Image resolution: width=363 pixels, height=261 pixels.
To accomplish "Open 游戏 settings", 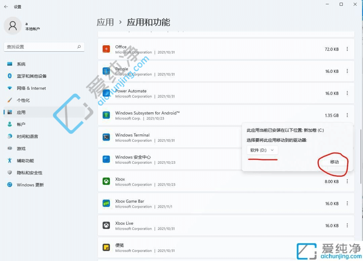I will click(x=44, y=149).
